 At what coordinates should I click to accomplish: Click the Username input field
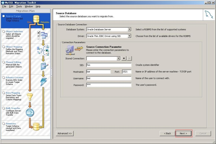coord(109,78)
